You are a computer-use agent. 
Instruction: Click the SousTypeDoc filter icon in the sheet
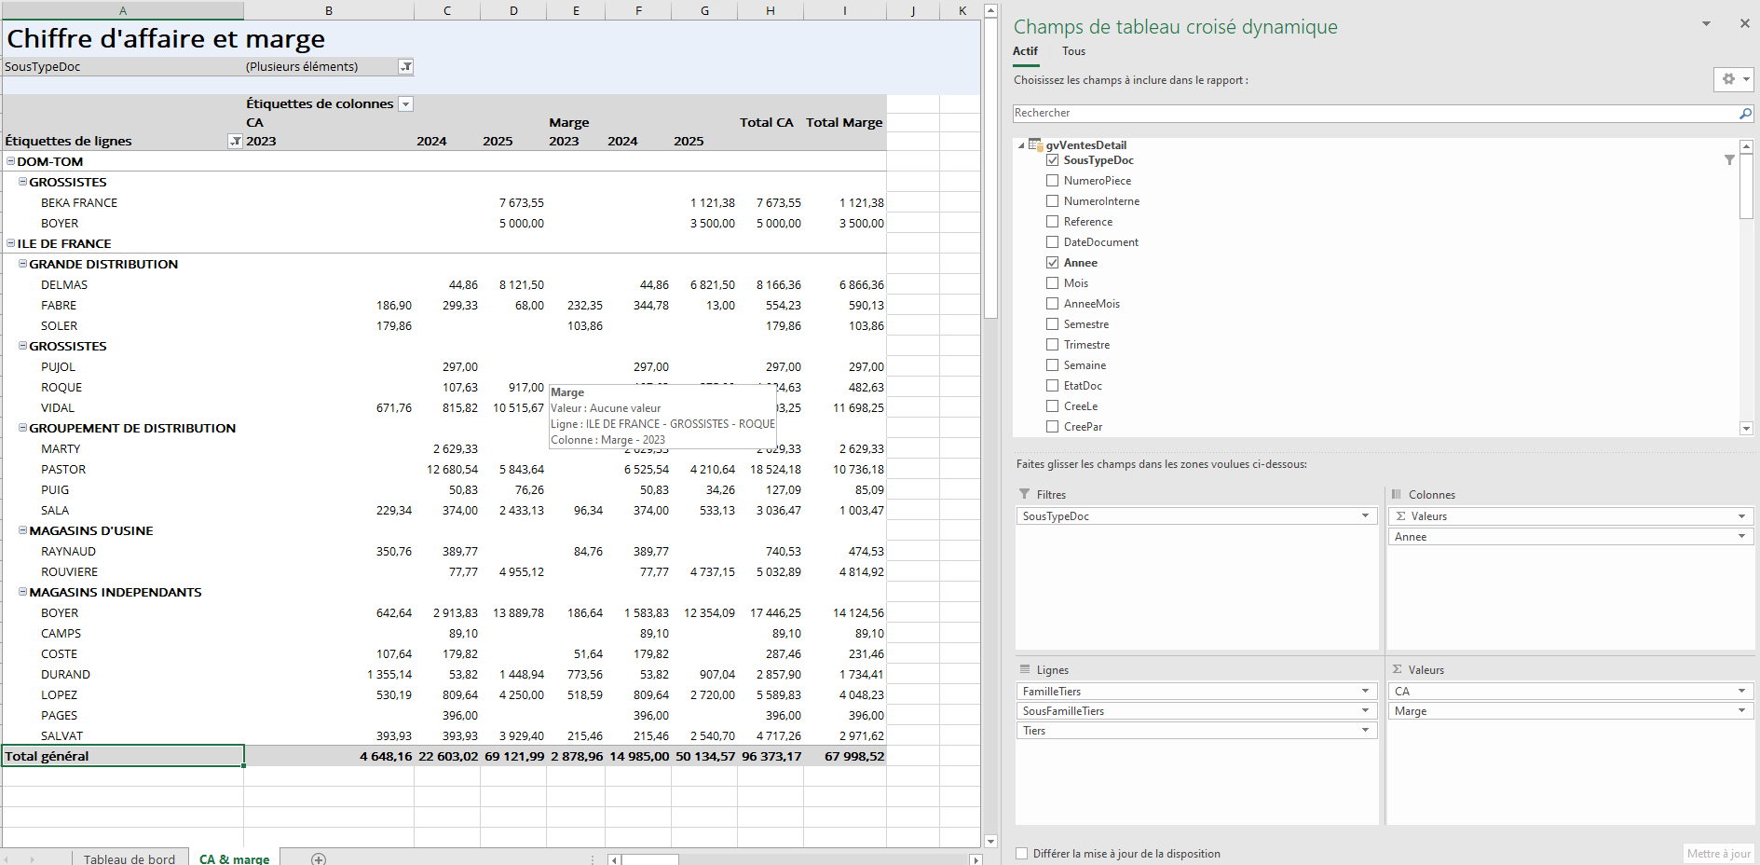coord(405,67)
